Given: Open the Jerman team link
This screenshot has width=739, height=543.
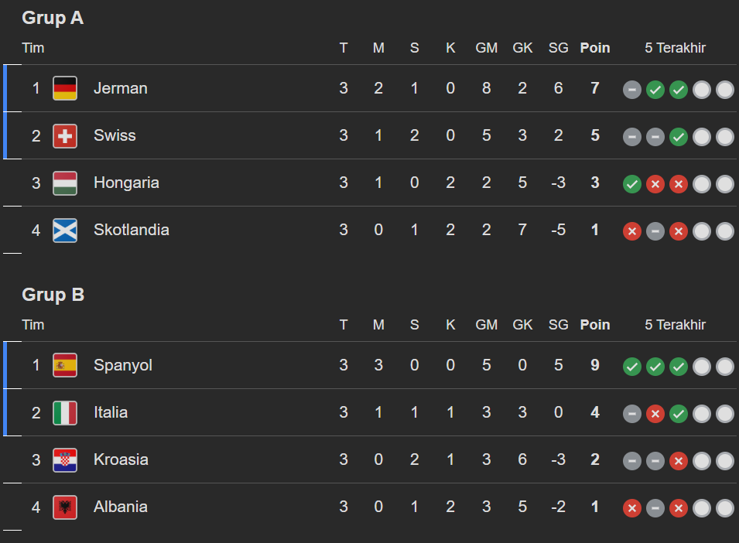Looking at the screenshot, I should 120,88.
